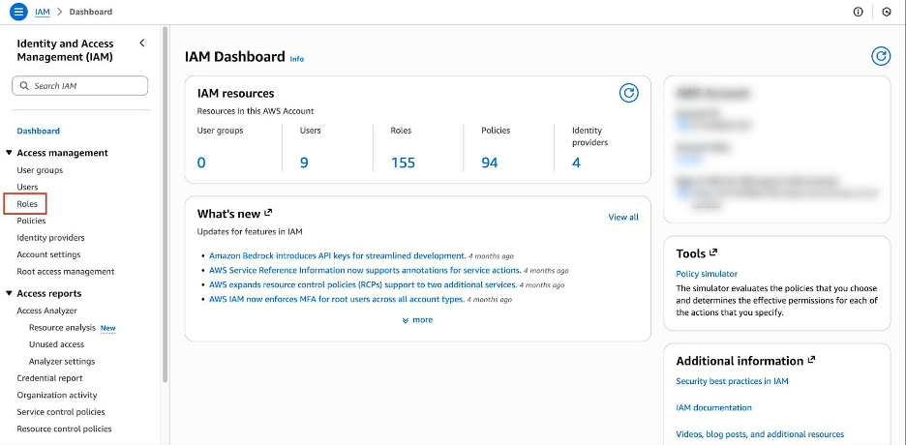906x445 pixels.
Task: Open Roles in the sidebar
Action: tap(27, 204)
